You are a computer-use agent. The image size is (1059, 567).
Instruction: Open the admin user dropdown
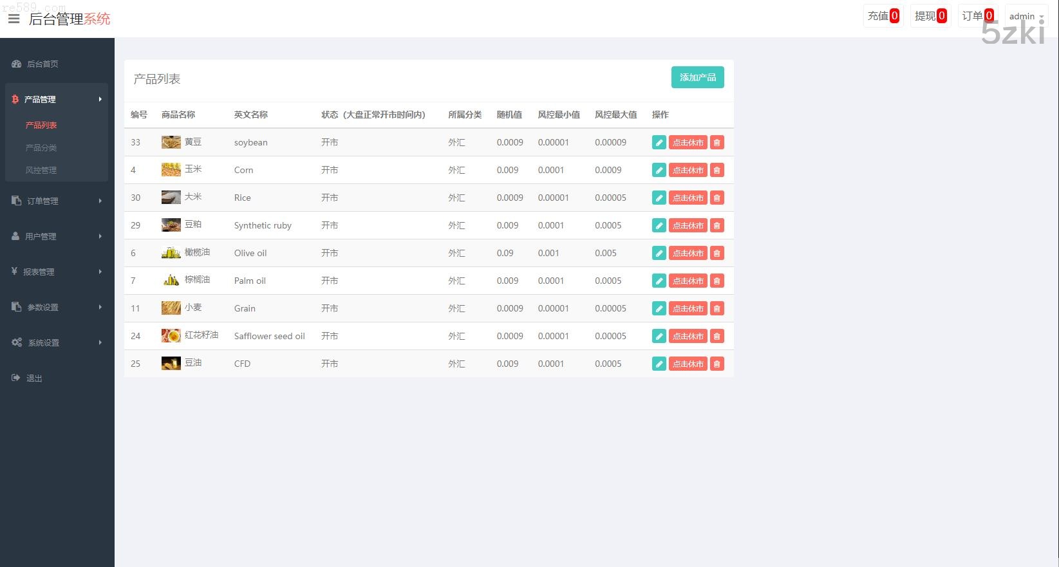tap(1026, 16)
